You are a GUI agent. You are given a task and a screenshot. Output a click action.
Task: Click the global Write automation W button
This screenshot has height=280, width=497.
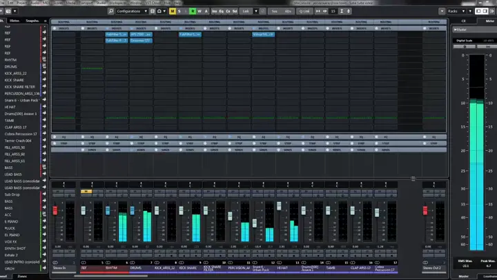click(x=199, y=11)
